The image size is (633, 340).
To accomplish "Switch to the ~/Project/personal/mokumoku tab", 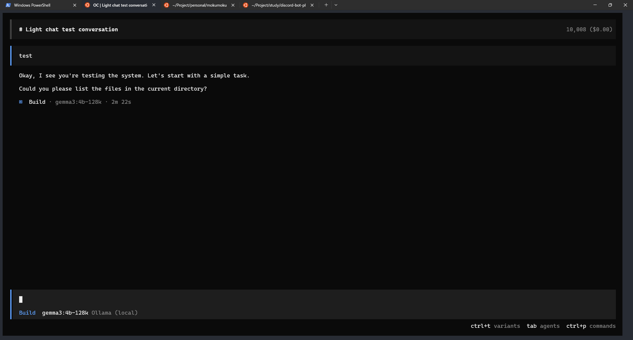I will click(x=199, y=5).
